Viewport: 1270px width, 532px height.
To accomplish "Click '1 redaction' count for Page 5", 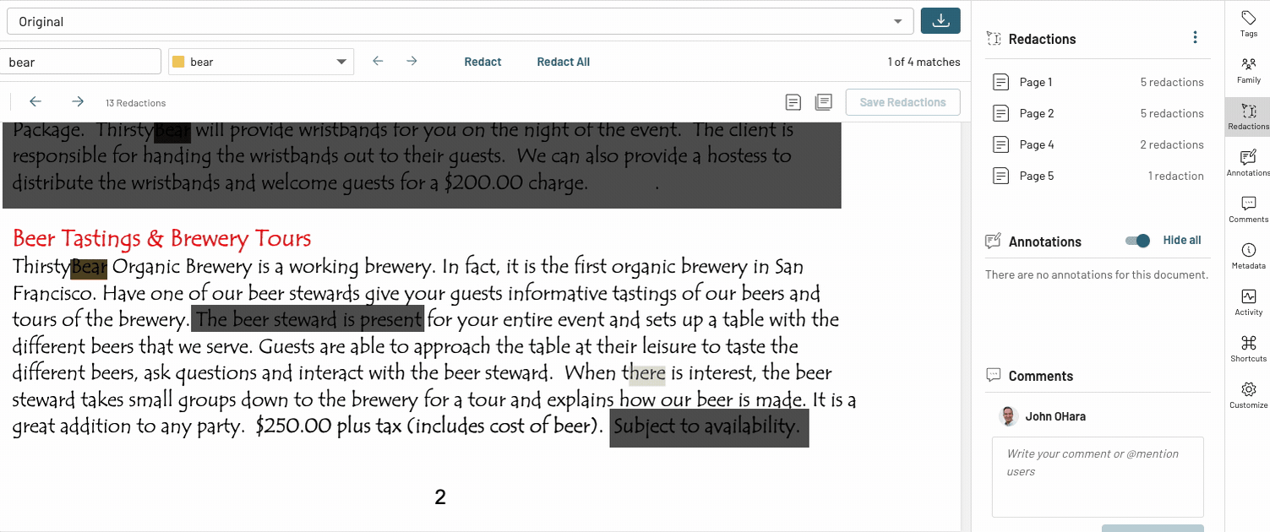I will 1175,176.
